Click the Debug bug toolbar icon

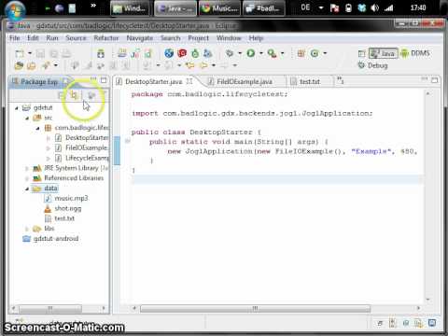tap(230, 53)
